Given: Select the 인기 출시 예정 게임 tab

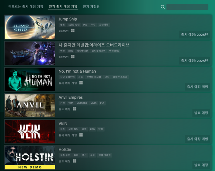Looking at the screenshot, I should pyautogui.click(x=63, y=6).
